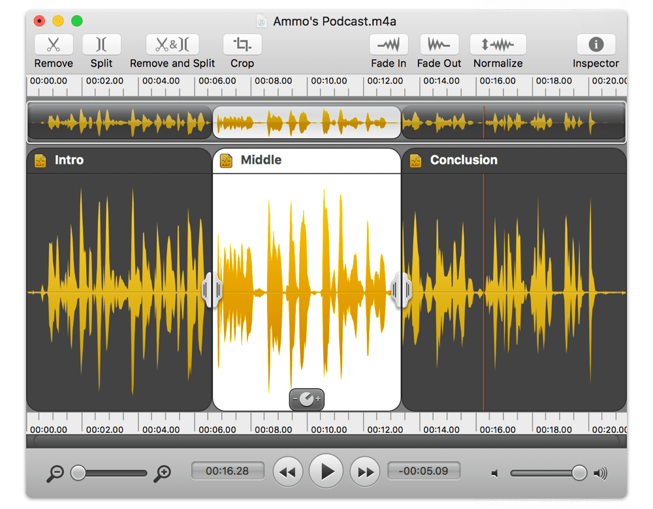Click the volume slider knob
653x509 pixels.
(x=579, y=473)
